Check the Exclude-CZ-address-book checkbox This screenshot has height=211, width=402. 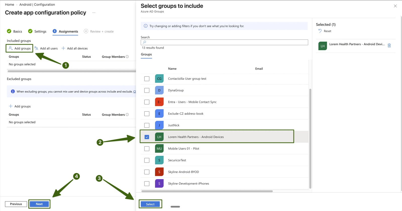(x=147, y=114)
